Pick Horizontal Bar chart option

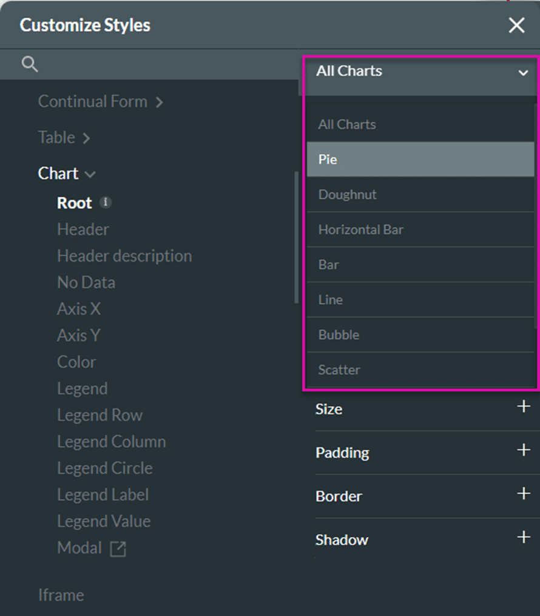(420, 230)
